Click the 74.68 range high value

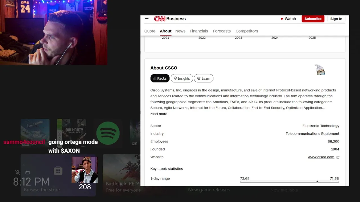point(334,178)
